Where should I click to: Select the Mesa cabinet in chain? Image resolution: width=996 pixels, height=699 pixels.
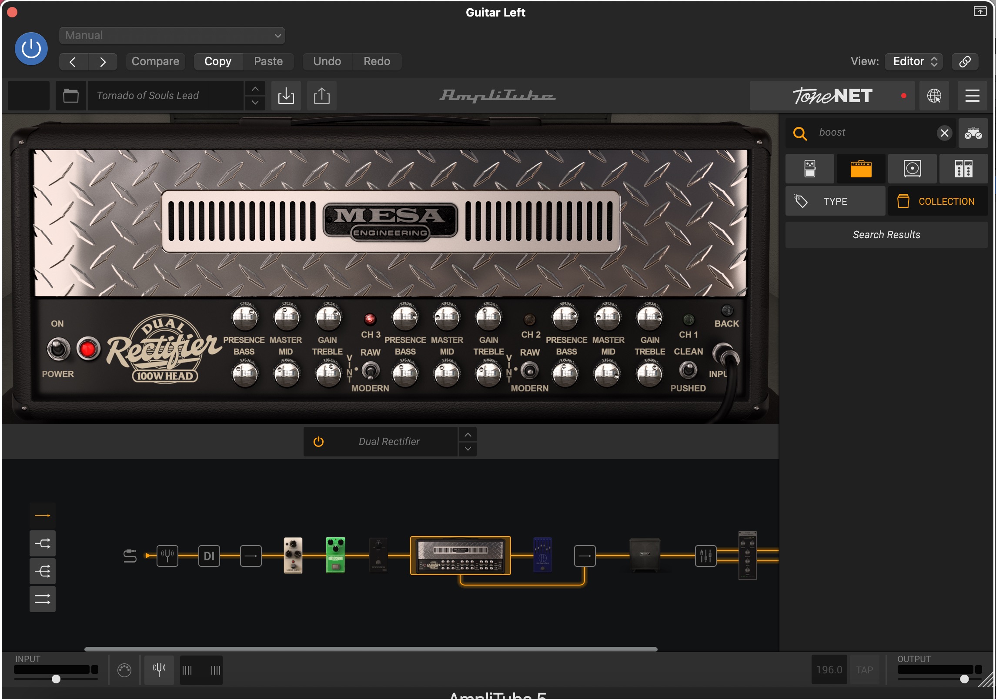[x=645, y=555]
